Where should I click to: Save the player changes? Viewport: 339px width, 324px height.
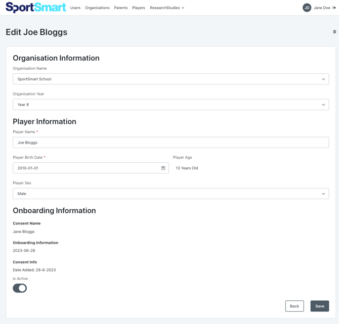[320, 306]
